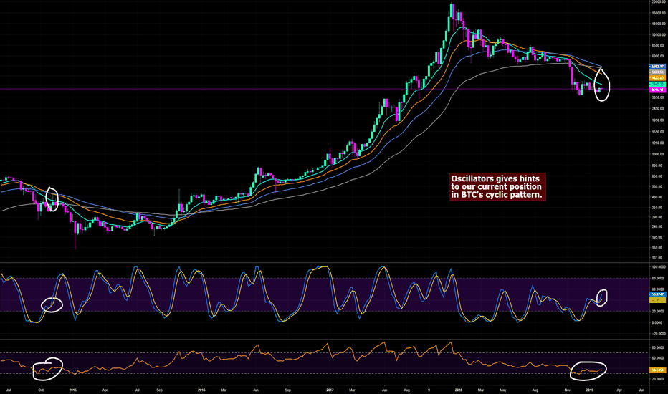This screenshot has width=668, height=394.
Task: Select the "Oscillators gives hints" text annotation
Action: (x=497, y=186)
